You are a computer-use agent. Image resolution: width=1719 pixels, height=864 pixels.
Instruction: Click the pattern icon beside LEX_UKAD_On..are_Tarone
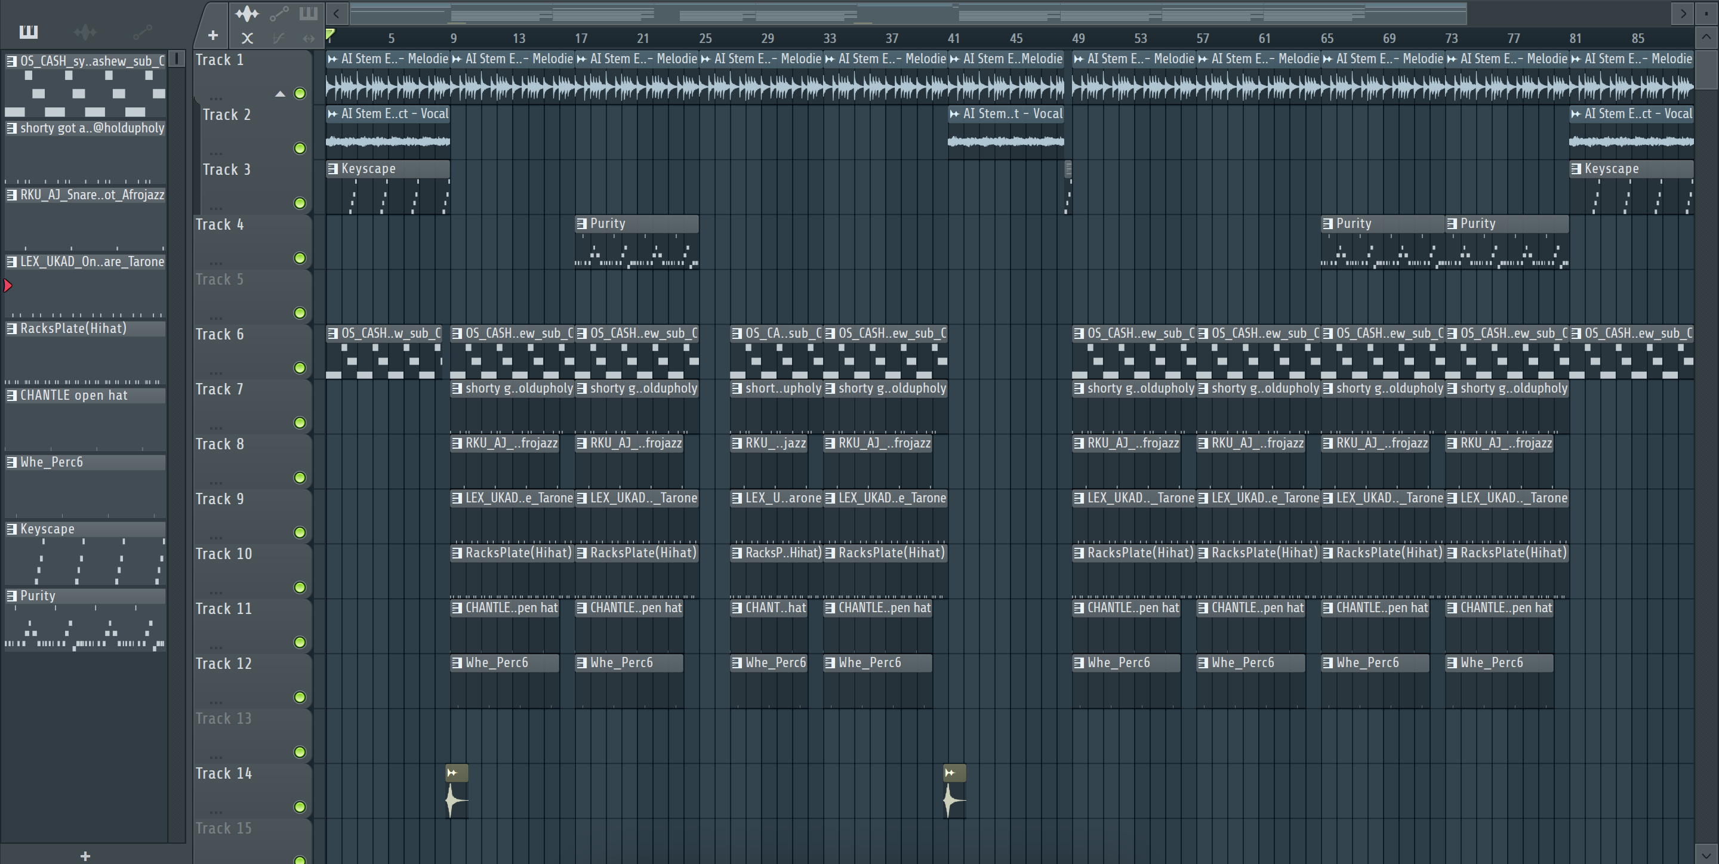(11, 261)
